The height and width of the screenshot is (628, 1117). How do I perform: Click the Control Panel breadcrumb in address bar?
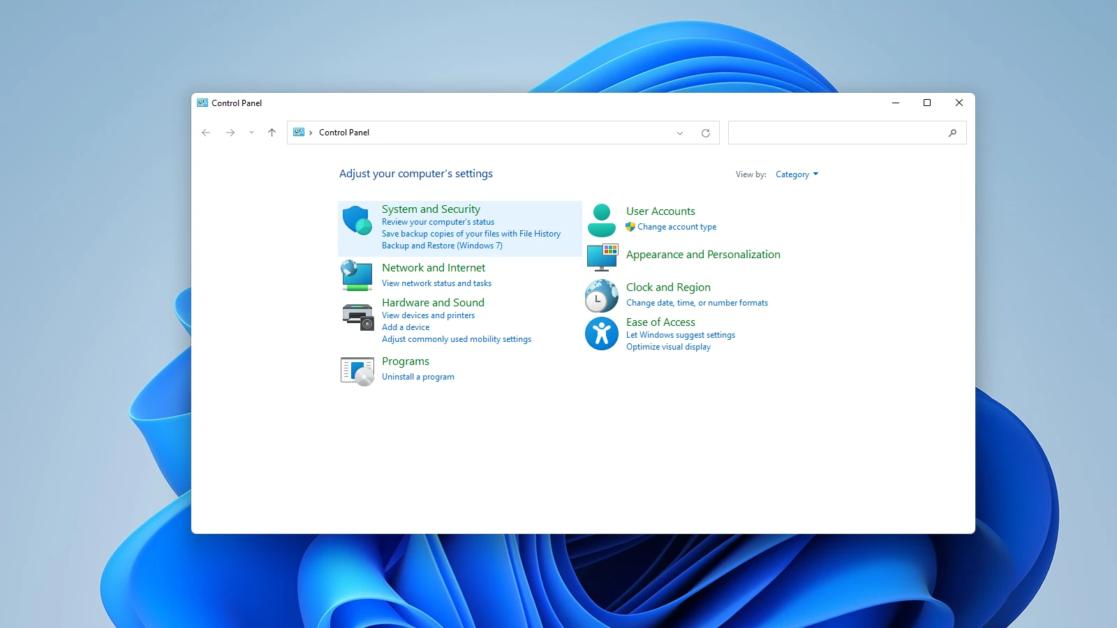click(x=344, y=133)
